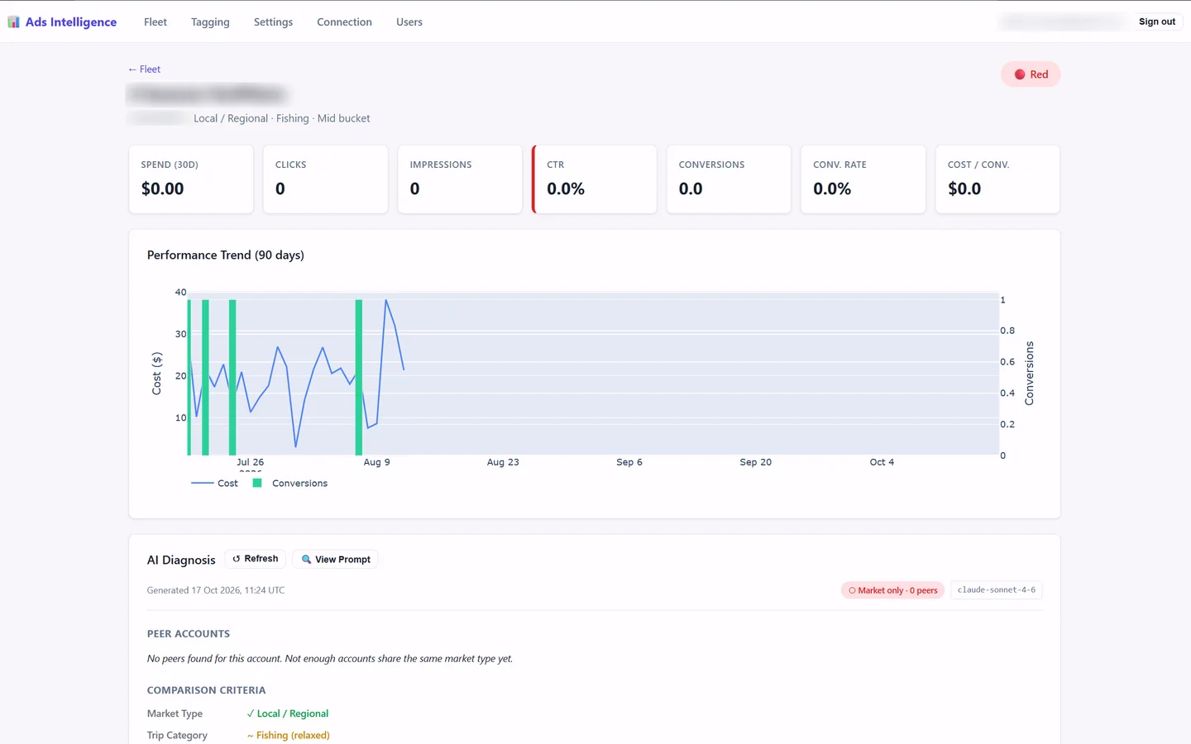Screen dimensions: 1191x744
Task: Open the Users menu item
Action: (409, 22)
